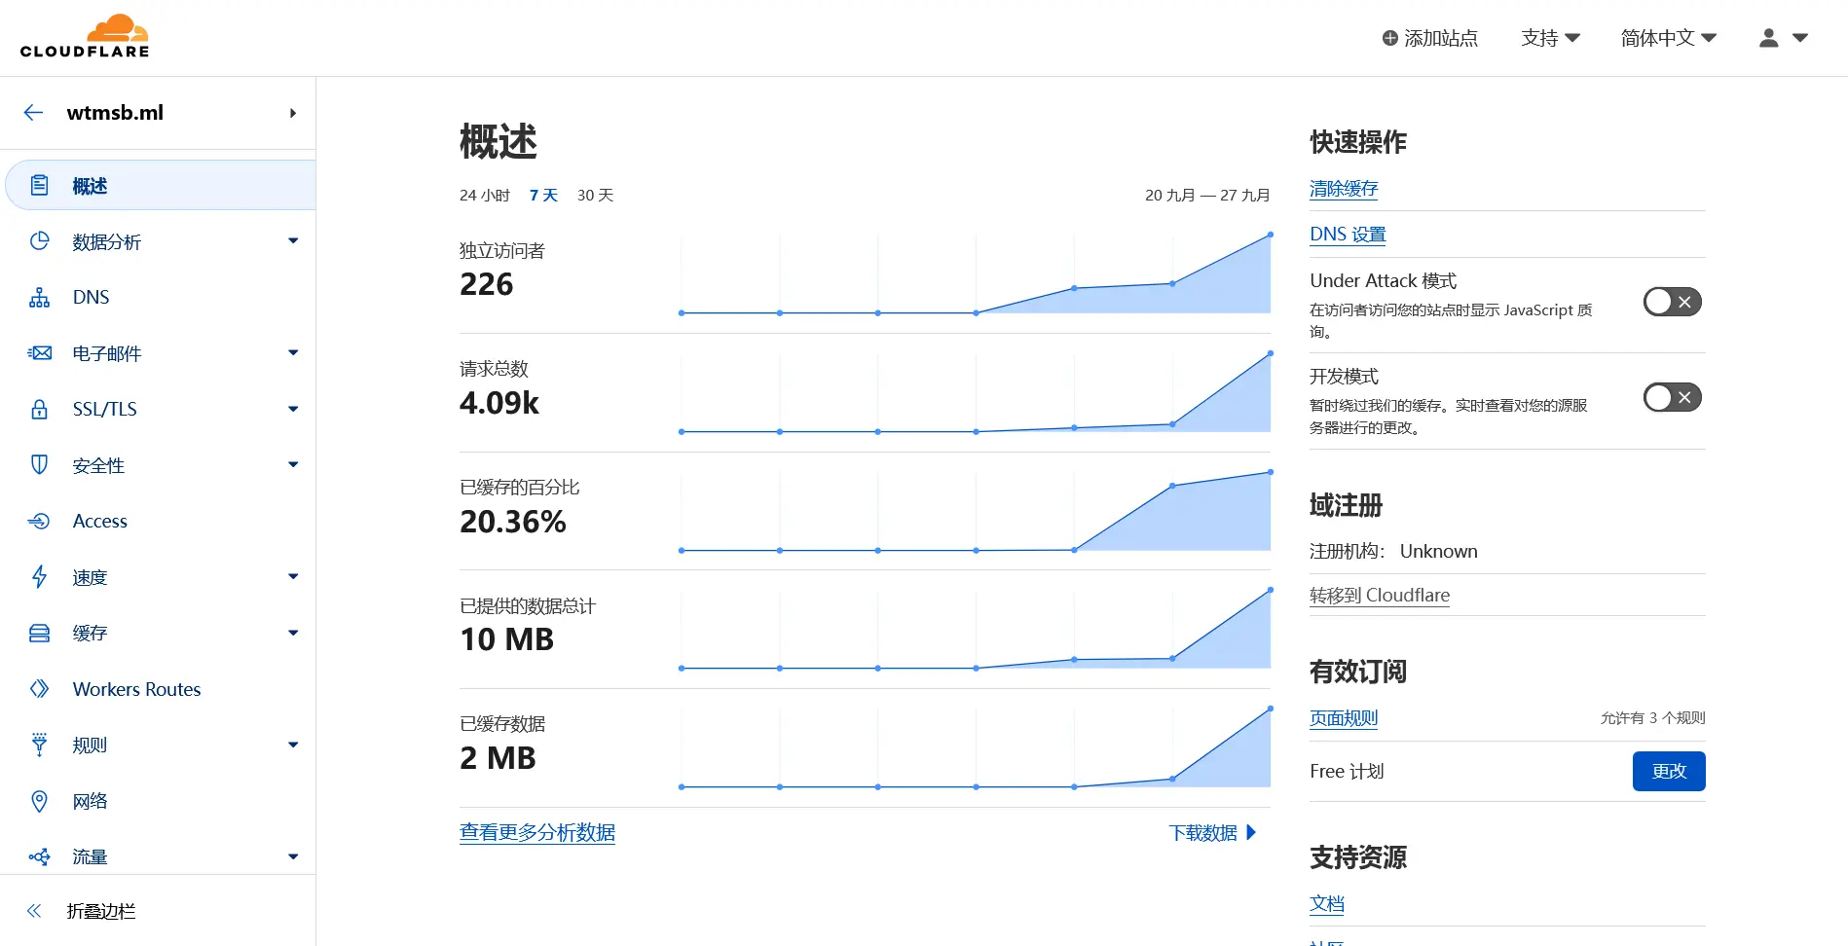Click the 20 九月 — 27 九月 date range
Screen dimensions: 1848x946
[1207, 196]
